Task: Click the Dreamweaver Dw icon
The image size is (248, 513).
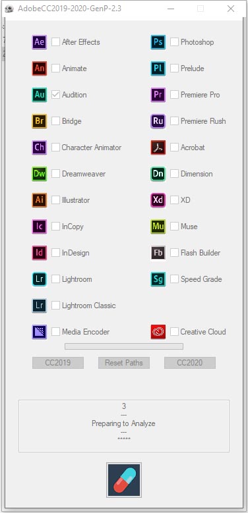Action: point(40,174)
